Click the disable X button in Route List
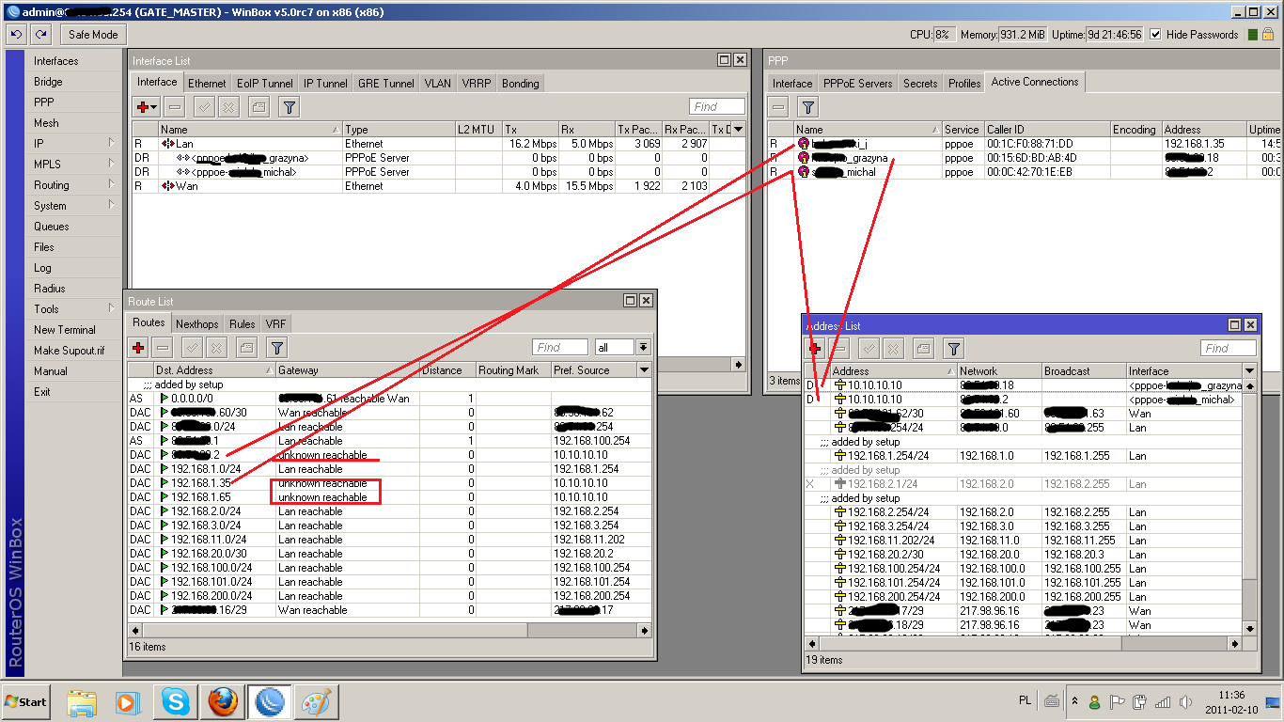This screenshot has height=722, width=1284. (x=214, y=348)
